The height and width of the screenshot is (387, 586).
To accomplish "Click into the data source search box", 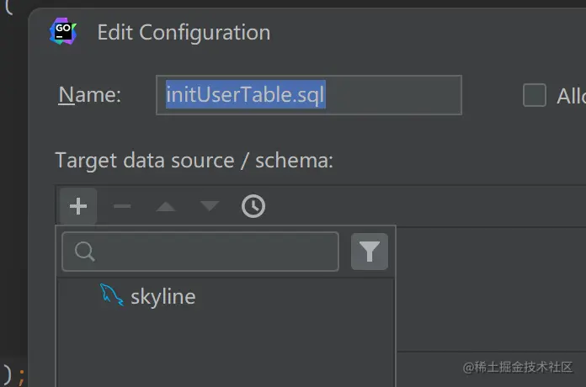I will tap(210, 252).
